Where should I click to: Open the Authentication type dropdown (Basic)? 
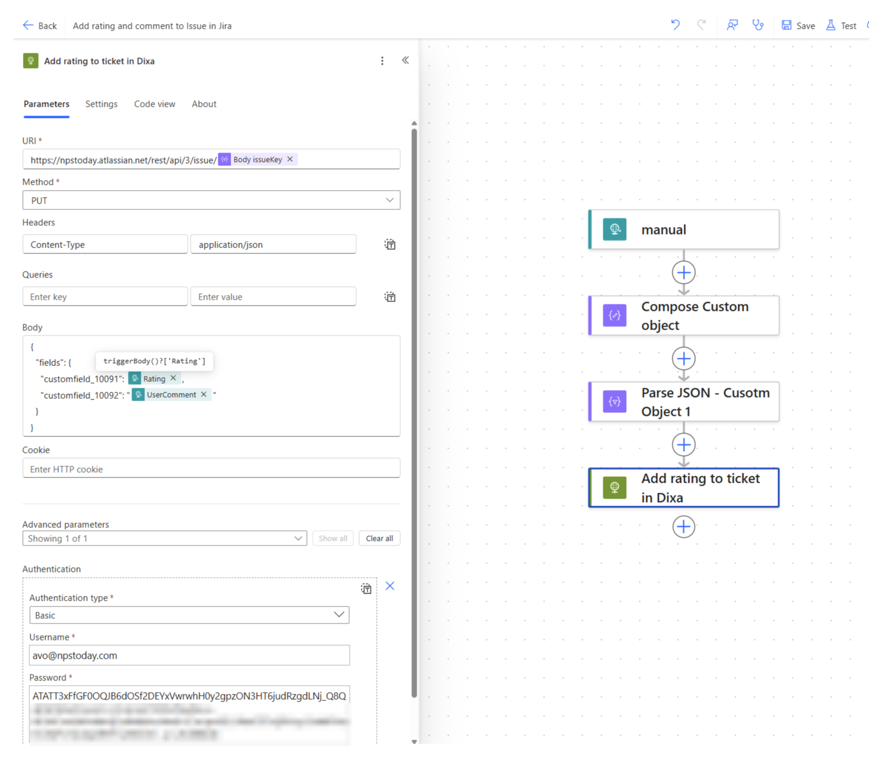coord(189,615)
